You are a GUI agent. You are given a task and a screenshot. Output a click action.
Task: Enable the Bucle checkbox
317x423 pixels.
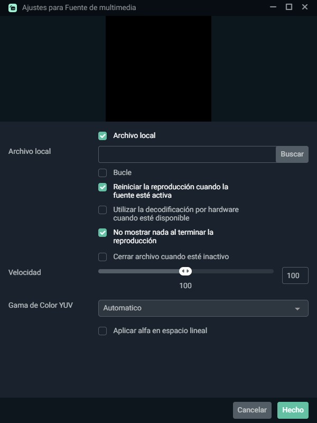tap(102, 173)
